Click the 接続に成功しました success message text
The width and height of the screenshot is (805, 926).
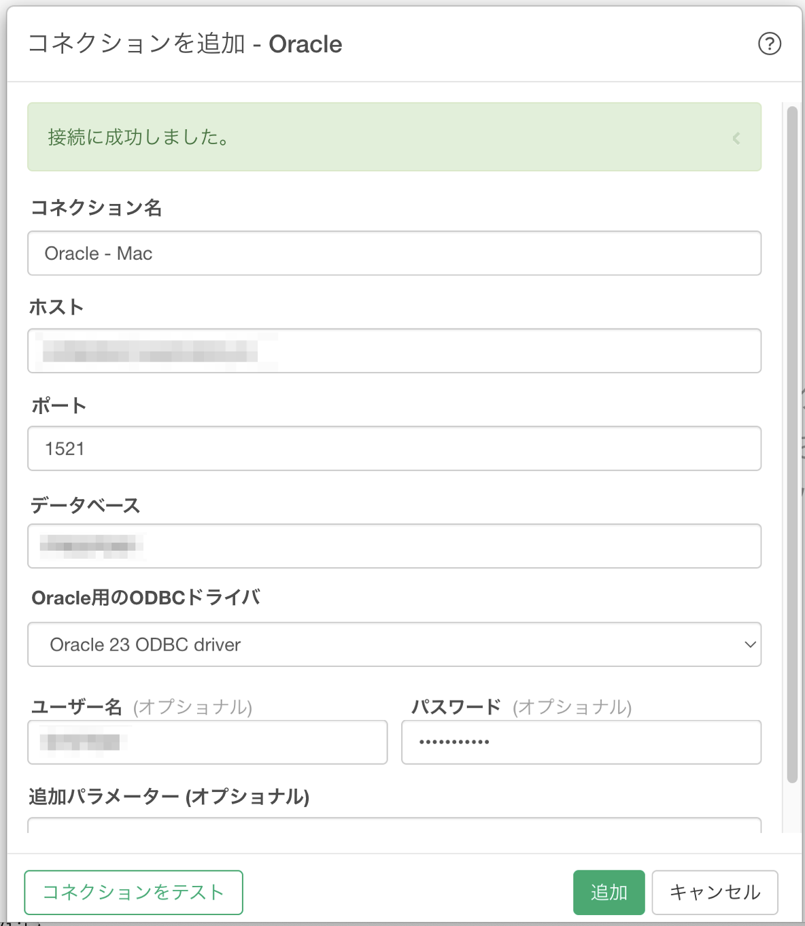pos(139,137)
